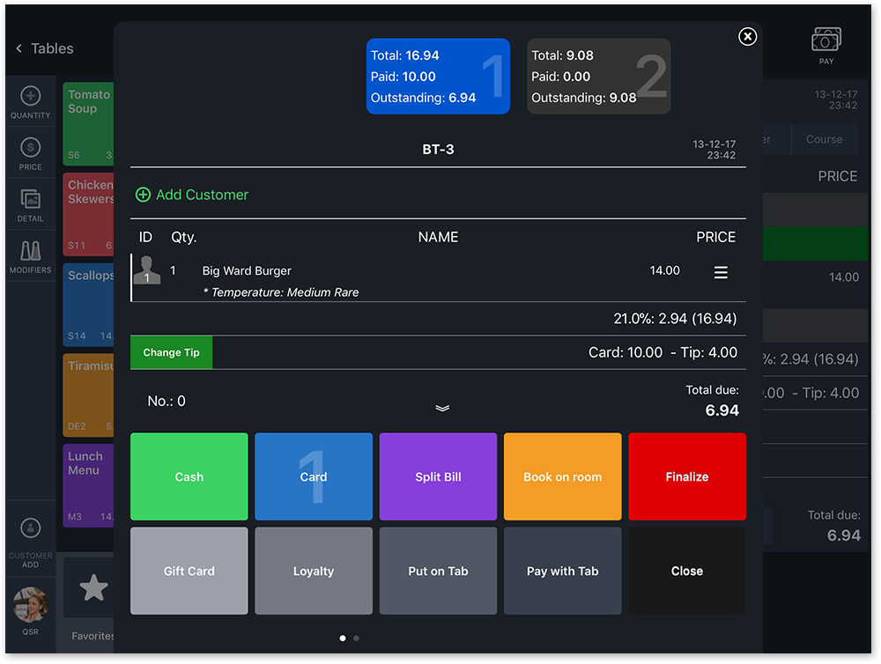Close the payment dialog with X
This screenshot has height=664, width=881.
tap(747, 36)
